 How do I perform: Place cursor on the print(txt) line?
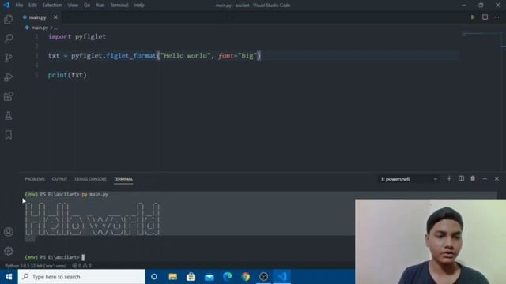67,75
